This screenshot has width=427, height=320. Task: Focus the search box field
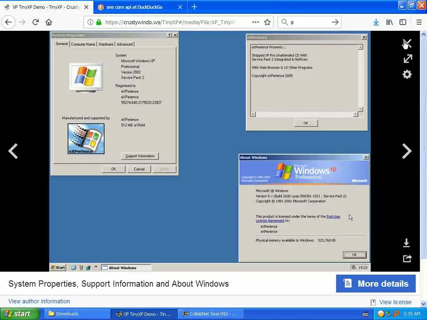coord(309,22)
